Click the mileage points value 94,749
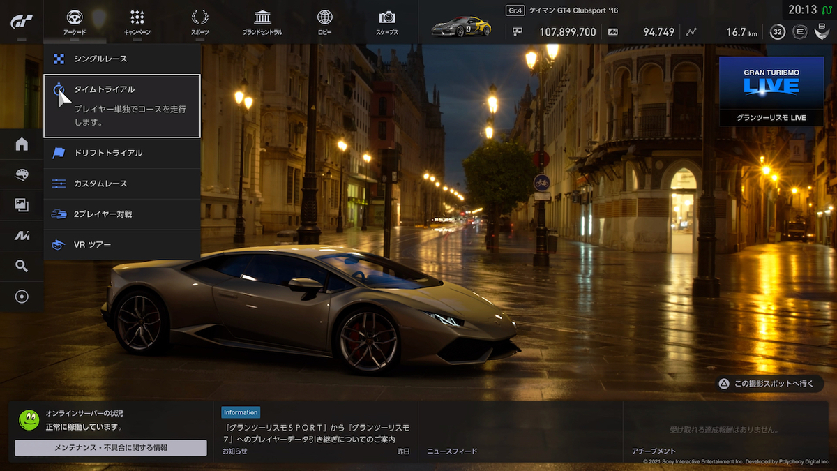The width and height of the screenshot is (837, 471). [658, 32]
